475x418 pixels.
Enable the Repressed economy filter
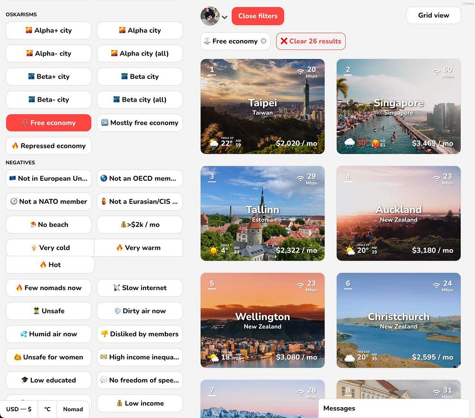48,146
